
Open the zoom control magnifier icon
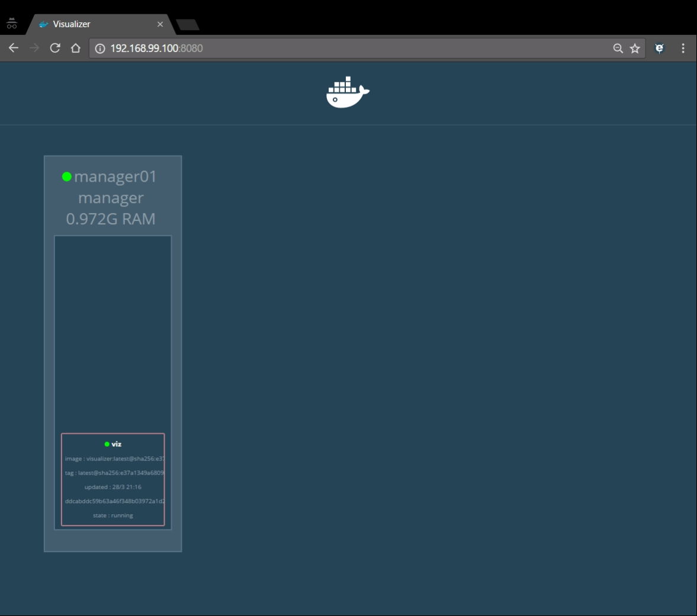point(618,49)
